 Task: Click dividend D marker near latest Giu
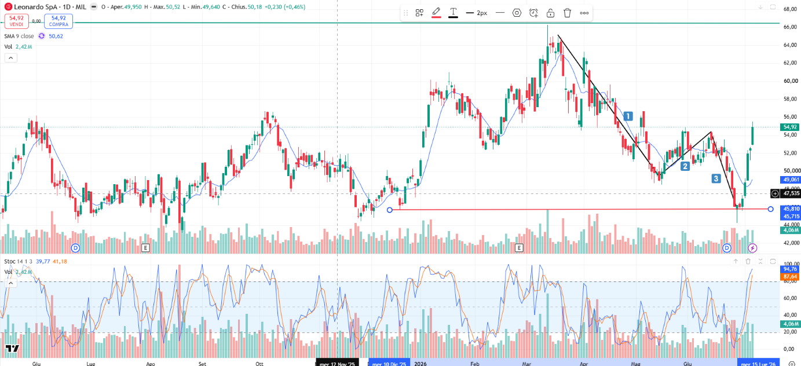[x=727, y=248]
